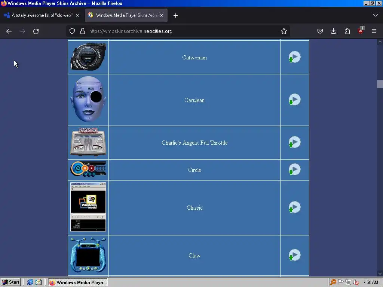
Task: Download the Cerulean skin
Action: [x=295, y=99]
